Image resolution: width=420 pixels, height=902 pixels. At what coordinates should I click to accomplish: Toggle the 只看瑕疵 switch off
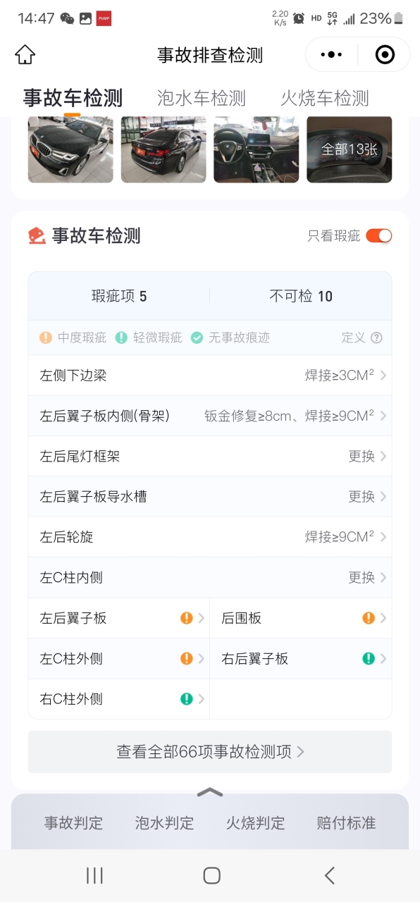click(x=378, y=235)
